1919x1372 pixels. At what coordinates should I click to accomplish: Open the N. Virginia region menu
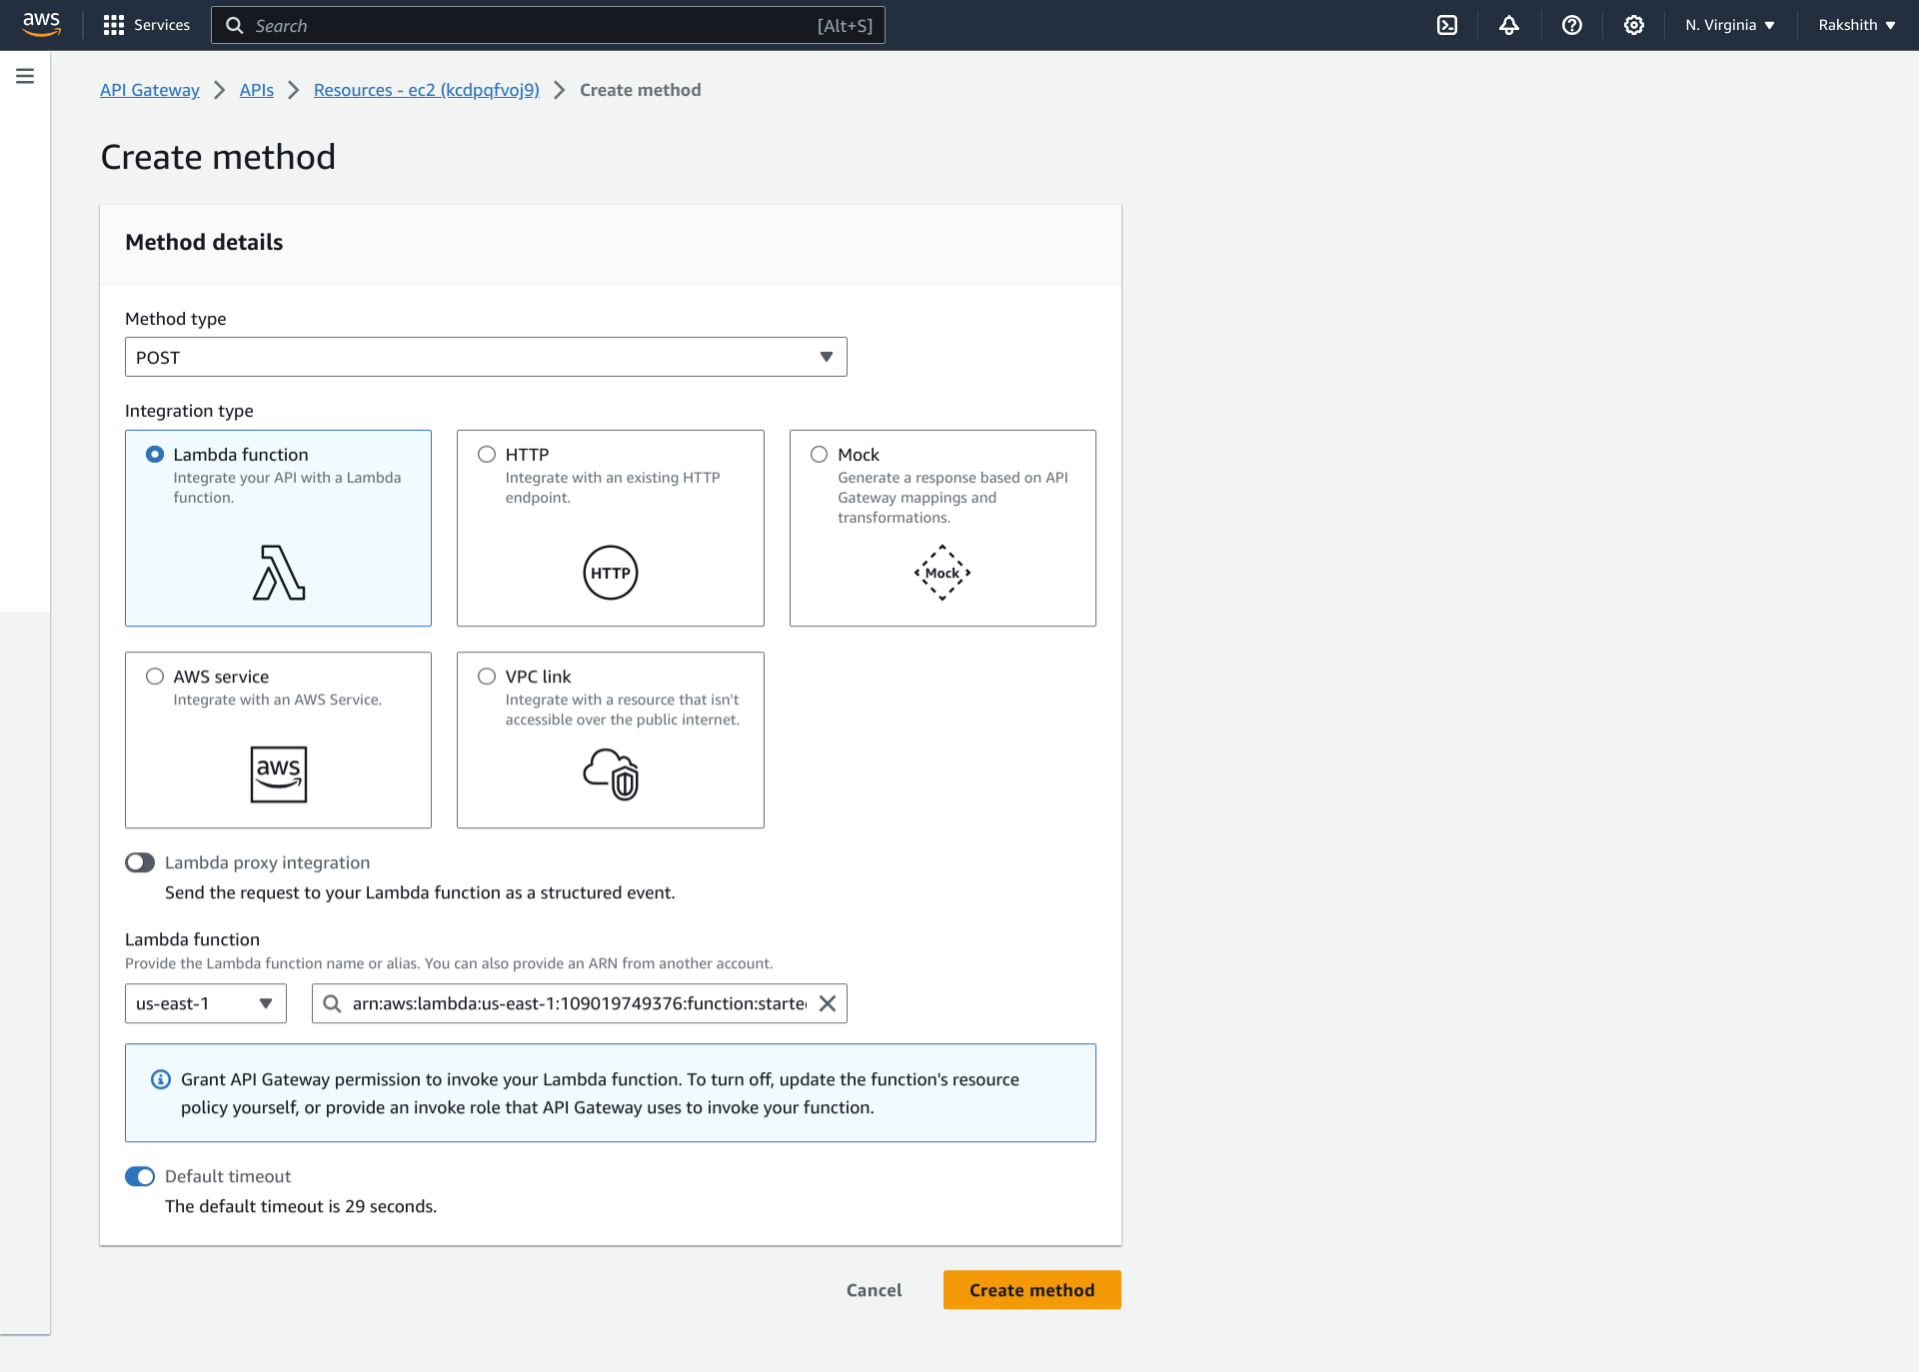click(1730, 25)
